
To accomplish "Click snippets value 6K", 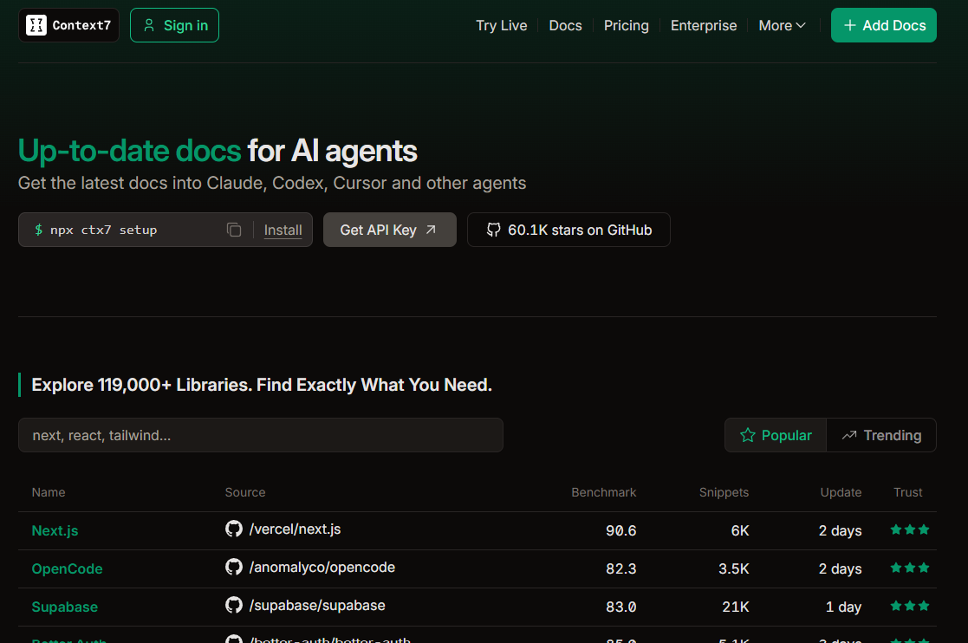I will click(x=739, y=530).
